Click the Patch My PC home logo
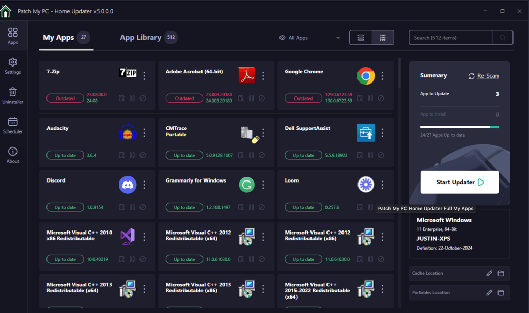 [x=6, y=11]
